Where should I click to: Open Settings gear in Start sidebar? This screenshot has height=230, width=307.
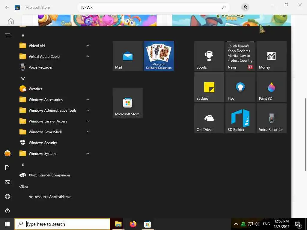(x=7, y=196)
